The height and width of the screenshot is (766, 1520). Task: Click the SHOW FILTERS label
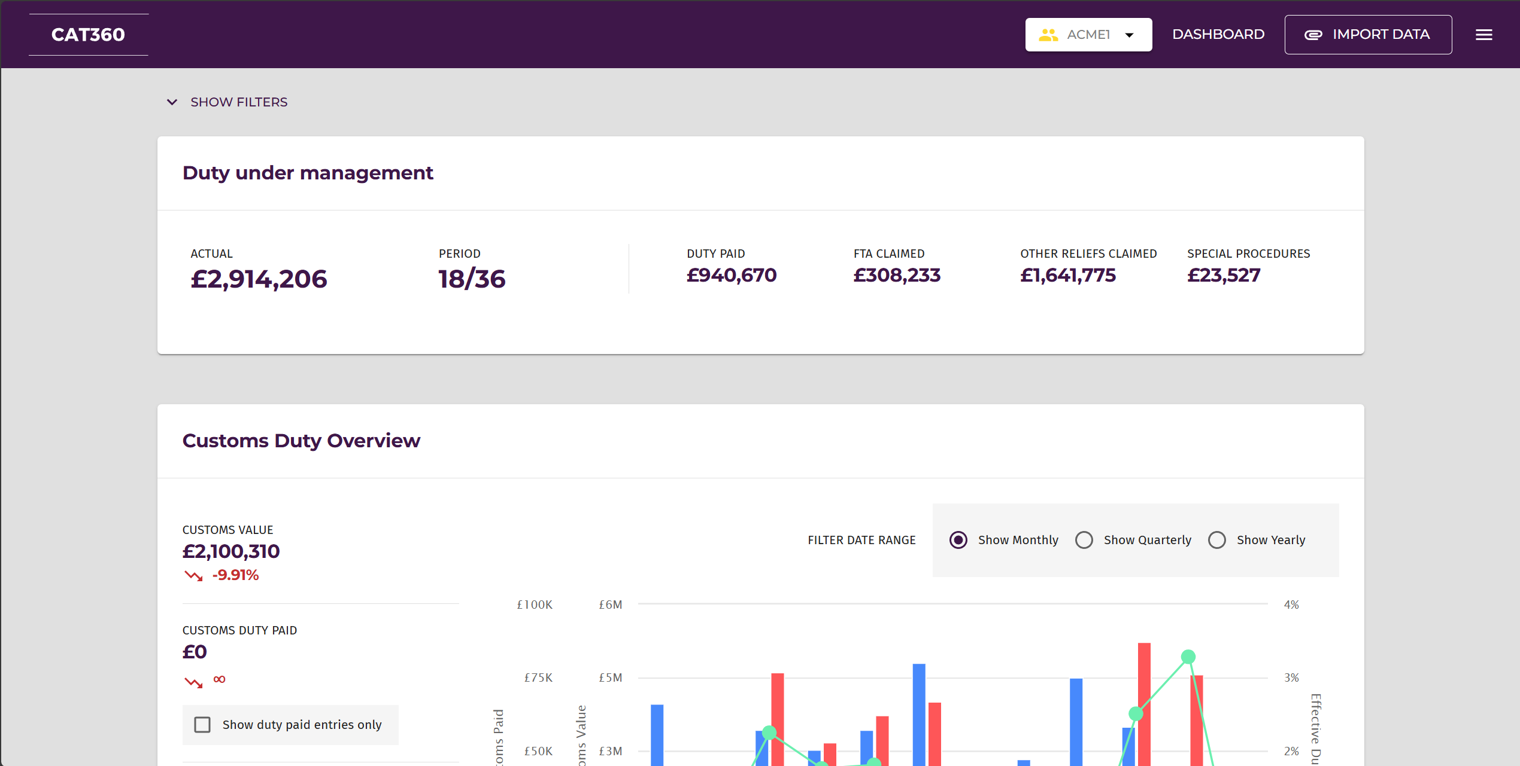239,102
